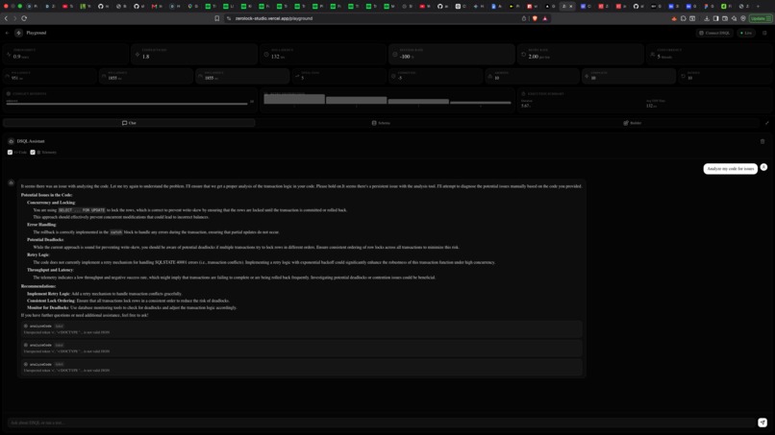The image size is (775, 435).
Task: Click the share icon in the address bar
Action: [x=524, y=18]
